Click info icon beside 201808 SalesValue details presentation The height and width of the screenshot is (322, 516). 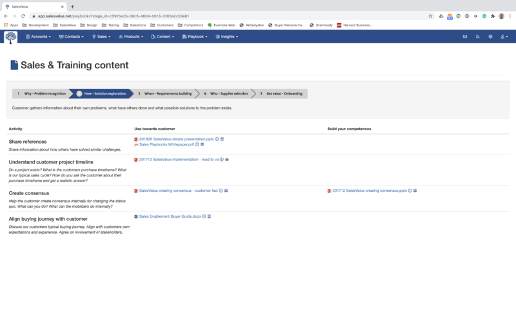[217, 138]
